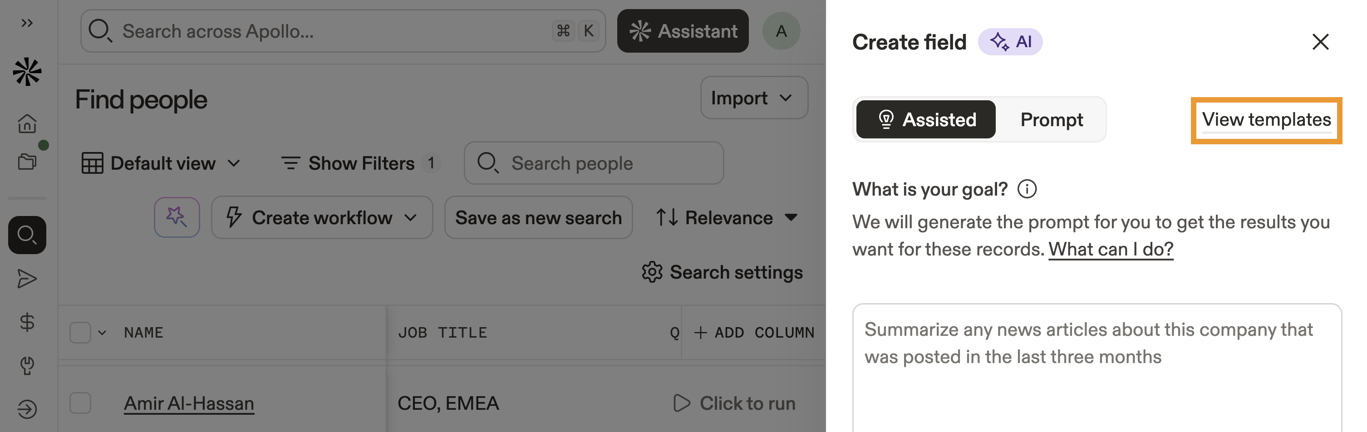The width and height of the screenshot is (1367, 432).
Task: Open the Assistant button
Action: [x=683, y=31]
